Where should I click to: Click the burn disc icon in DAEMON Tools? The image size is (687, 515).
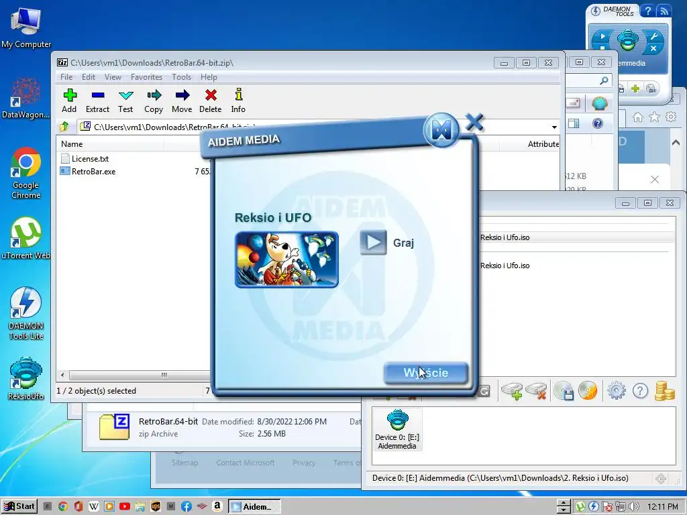pos(588,391)
